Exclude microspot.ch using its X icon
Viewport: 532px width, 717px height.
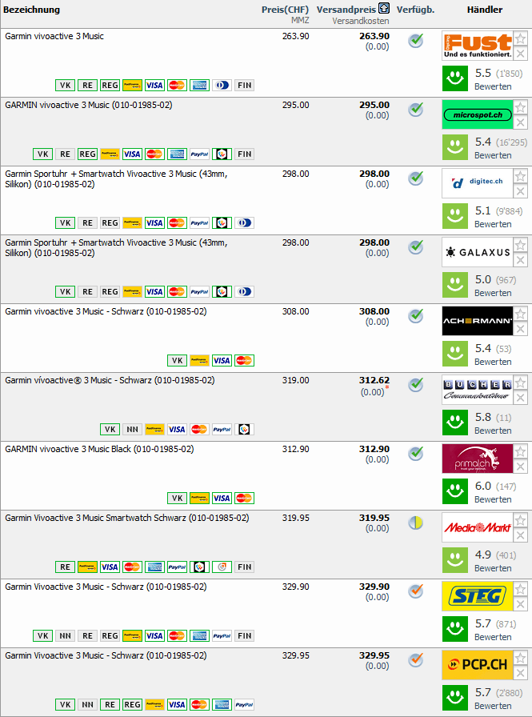(x=521, y=122)
